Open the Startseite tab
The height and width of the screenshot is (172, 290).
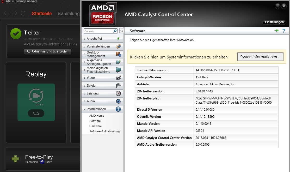click(x=42, y=14)
